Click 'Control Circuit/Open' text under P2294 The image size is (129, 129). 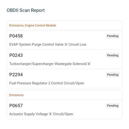[68, 83]
